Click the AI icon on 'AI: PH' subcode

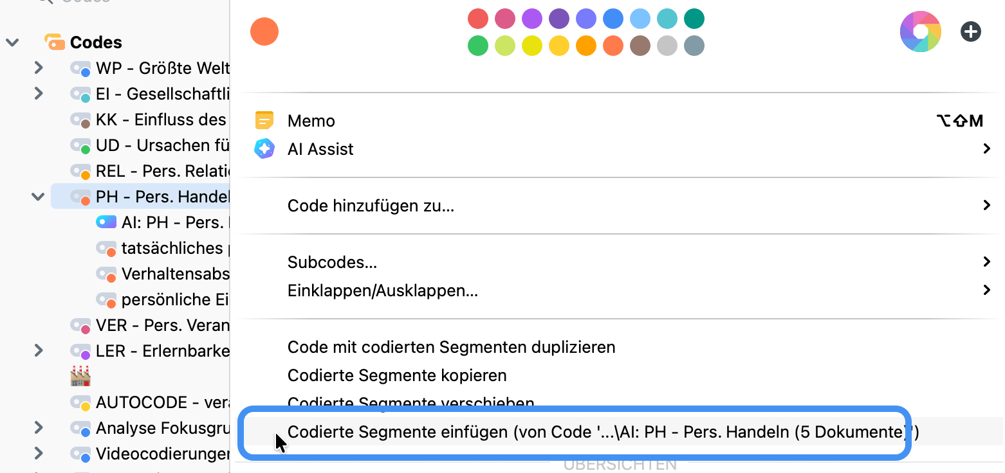pyautogui.click(x=106, y=222)
